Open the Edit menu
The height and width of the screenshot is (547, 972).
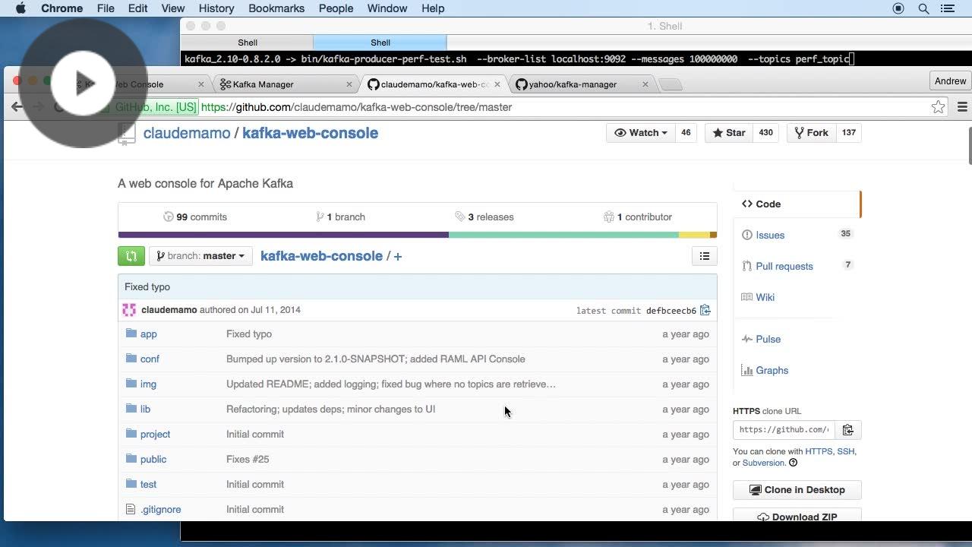(x=137, y=8)
